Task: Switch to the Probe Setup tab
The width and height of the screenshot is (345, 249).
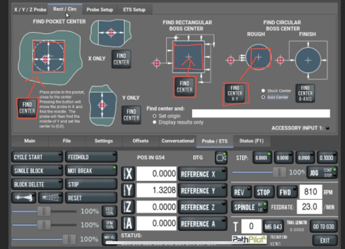Action: click(100, 10)
